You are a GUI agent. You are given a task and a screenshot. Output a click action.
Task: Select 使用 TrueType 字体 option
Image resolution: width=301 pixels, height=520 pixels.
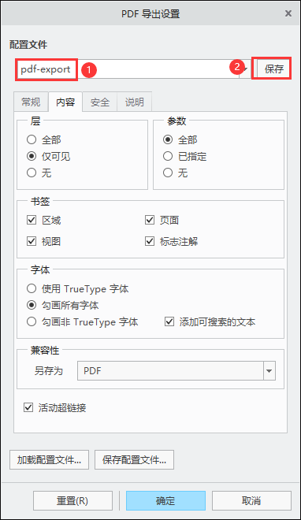click(x=32, y=288)
